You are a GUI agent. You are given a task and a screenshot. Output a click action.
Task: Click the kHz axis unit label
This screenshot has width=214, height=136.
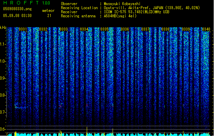click(3, 28)
